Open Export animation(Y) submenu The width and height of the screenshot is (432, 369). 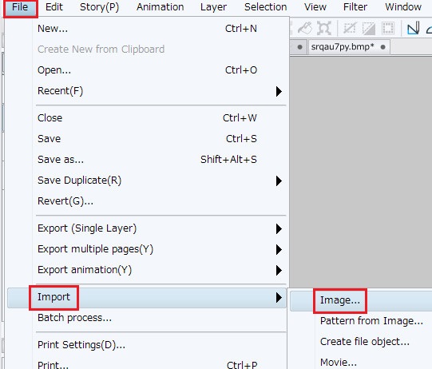[160, 270]
